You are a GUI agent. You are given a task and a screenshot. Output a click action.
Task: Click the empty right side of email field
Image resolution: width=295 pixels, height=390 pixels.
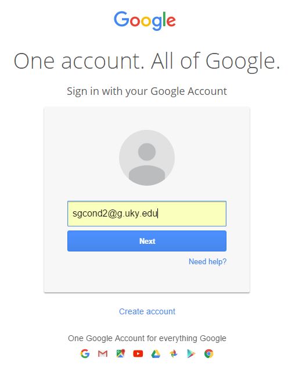point(192,214)
